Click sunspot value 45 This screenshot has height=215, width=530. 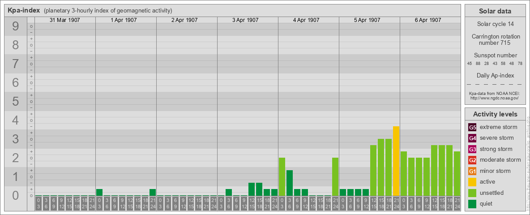470,64
